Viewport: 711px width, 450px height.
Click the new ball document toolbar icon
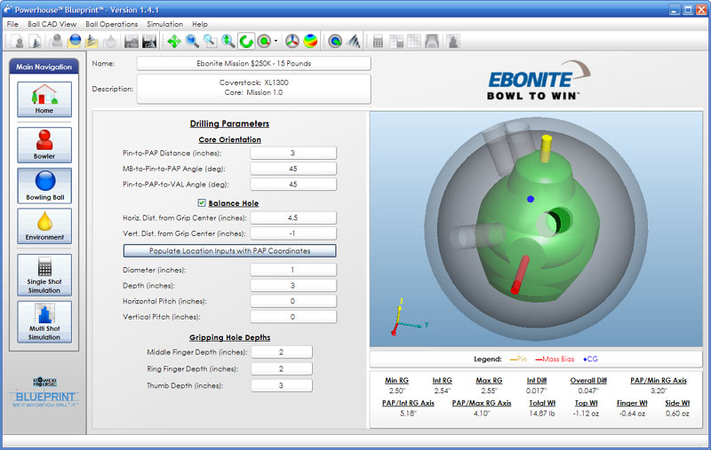35,41
